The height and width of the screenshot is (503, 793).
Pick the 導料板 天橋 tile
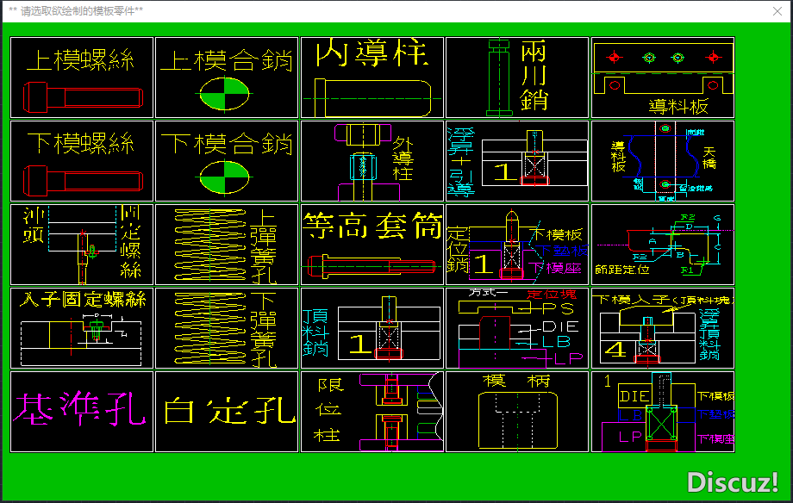tap(662, 161)
